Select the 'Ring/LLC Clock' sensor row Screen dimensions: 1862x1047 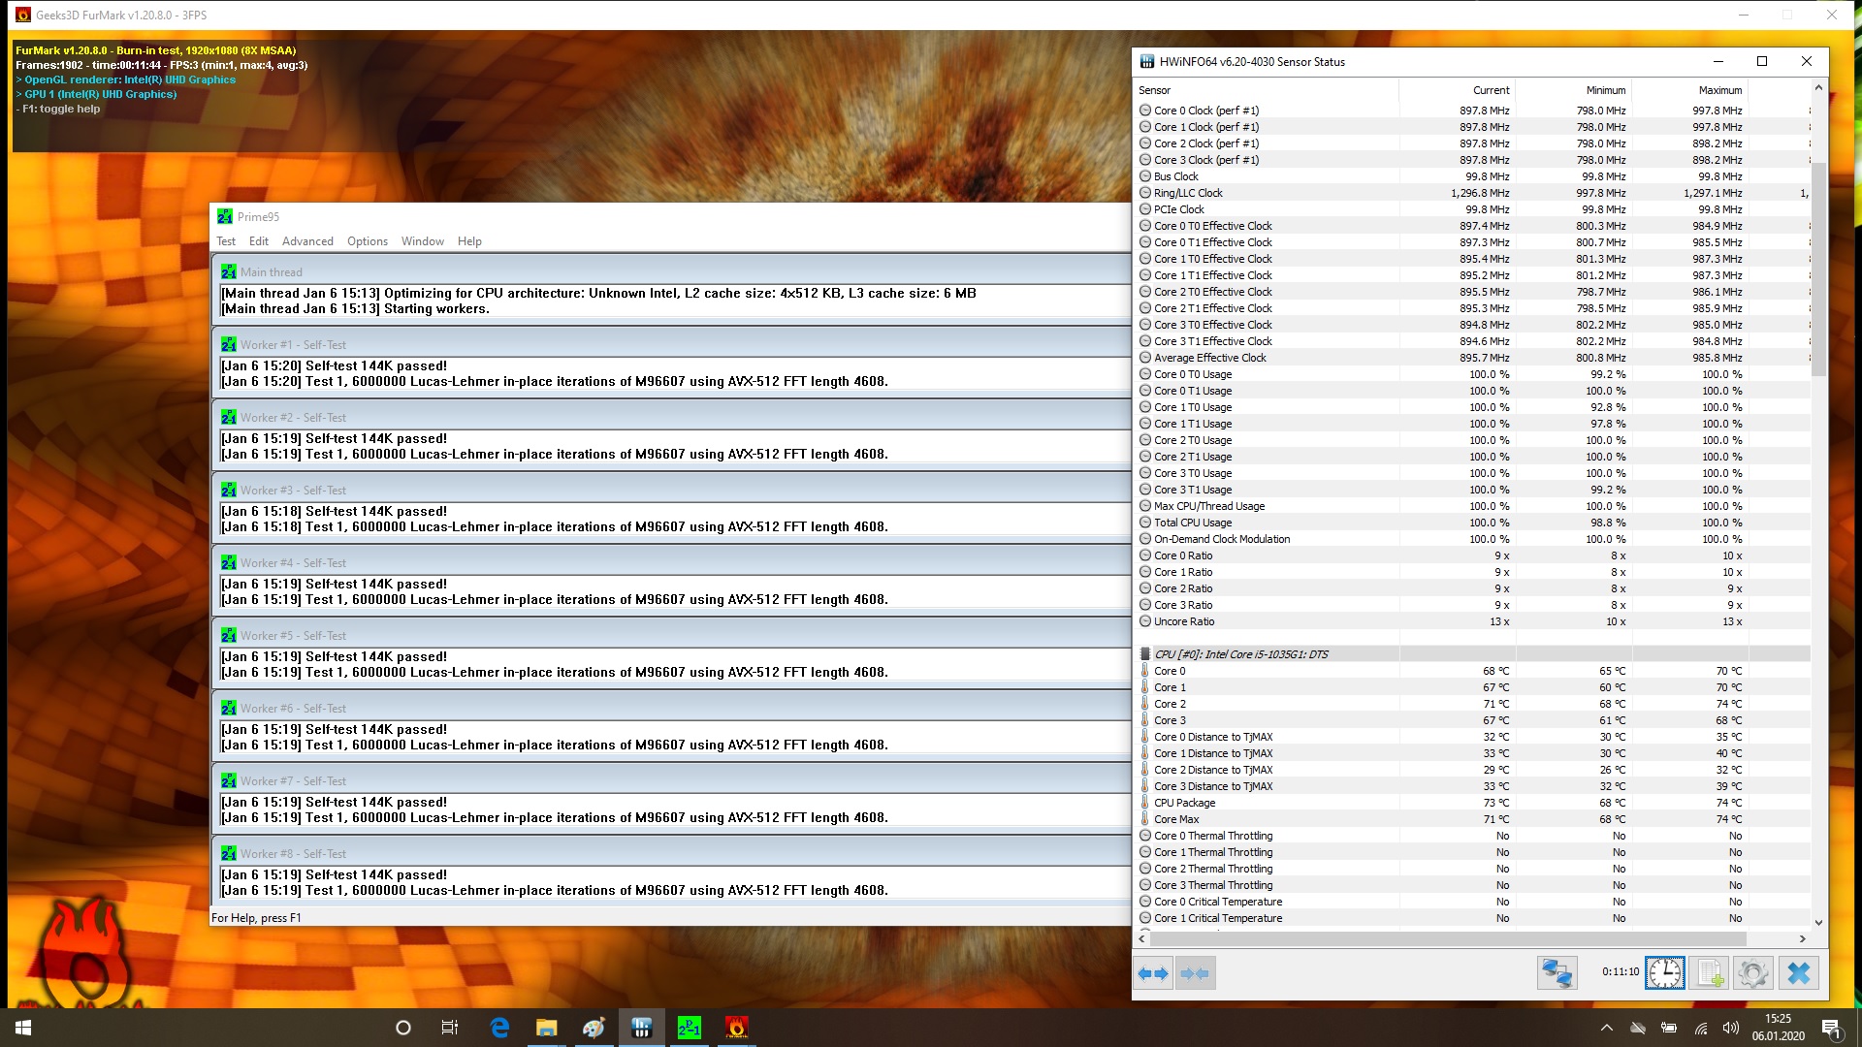(x=1472, y=193)
